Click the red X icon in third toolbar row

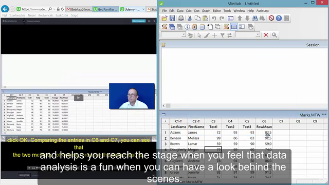click(x=266, y=35)
